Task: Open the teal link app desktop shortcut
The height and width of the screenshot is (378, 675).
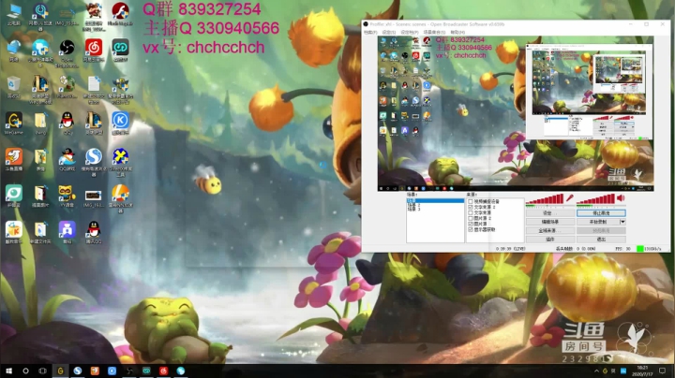Action: point(120,51)
